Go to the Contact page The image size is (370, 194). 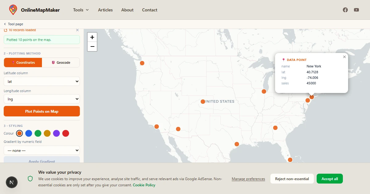click(x=150, y=10)
